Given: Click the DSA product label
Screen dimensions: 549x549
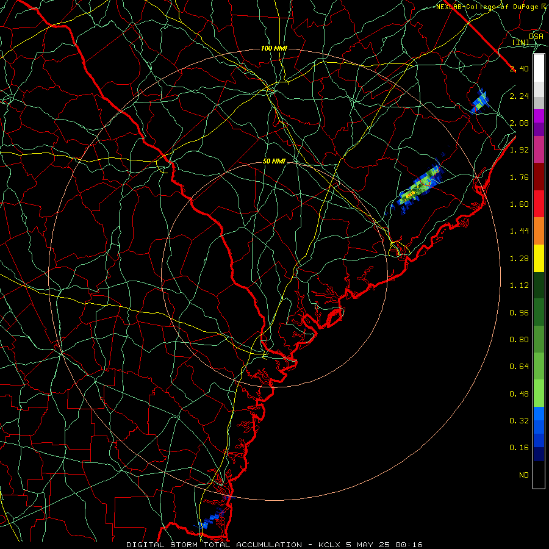Looking at the screenshot, I should pos(536,37).
